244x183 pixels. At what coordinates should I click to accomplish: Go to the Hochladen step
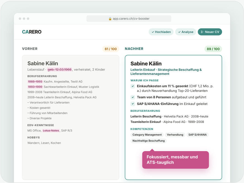(x=161, y=32)
